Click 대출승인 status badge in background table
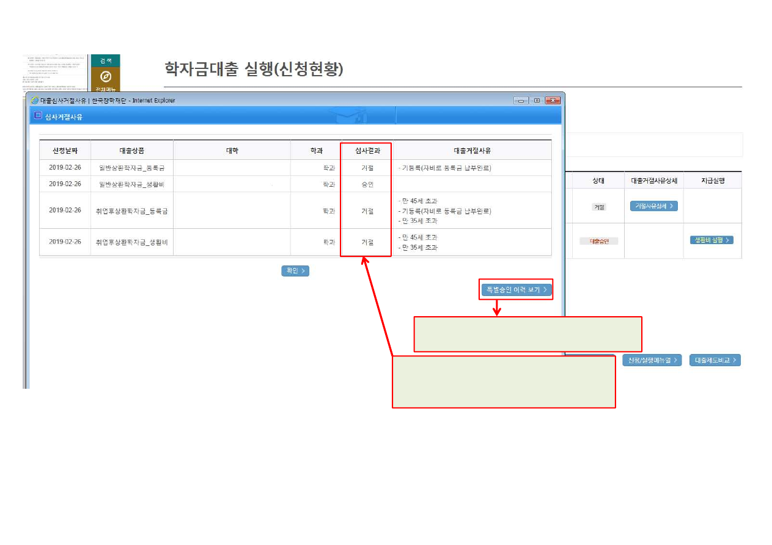Viewport: 772px width, 545px height. 599,241
